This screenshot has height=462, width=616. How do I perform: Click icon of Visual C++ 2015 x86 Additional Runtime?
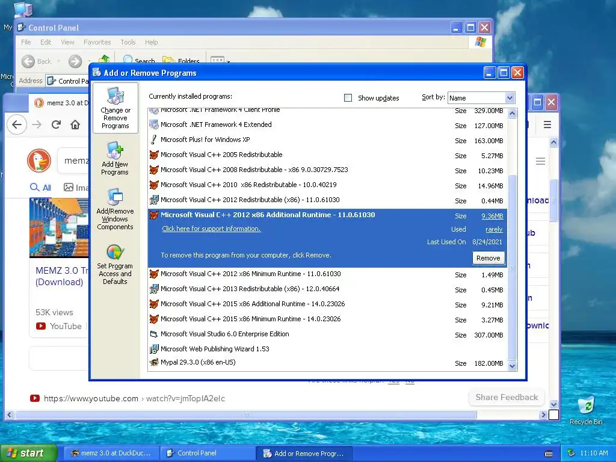pyautogui.click(x=154, y=304)
